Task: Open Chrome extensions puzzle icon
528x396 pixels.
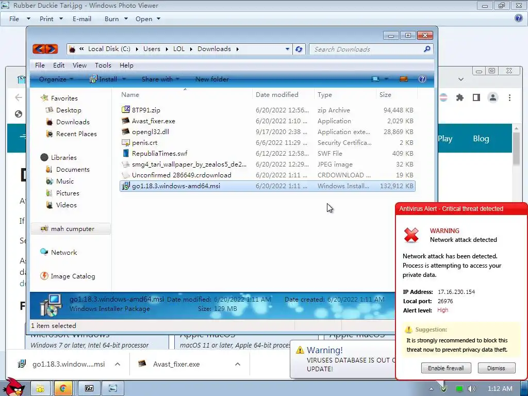Action: (459, 97)
